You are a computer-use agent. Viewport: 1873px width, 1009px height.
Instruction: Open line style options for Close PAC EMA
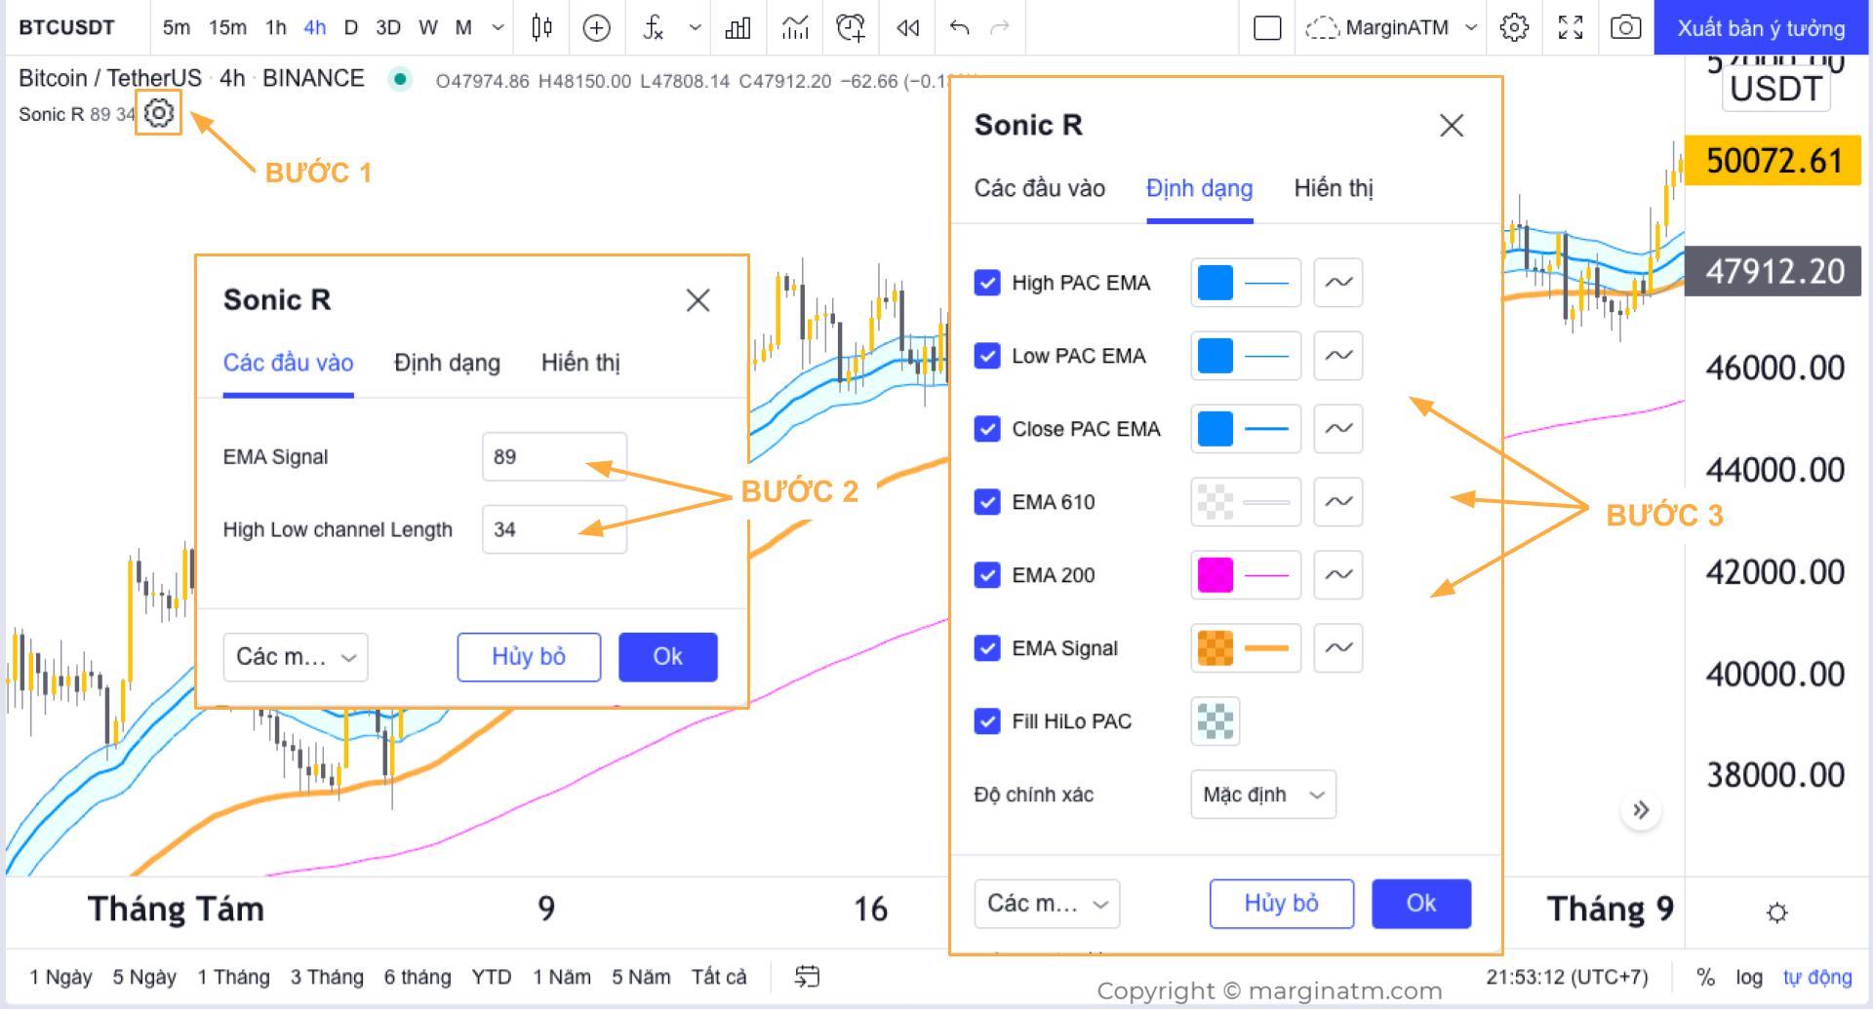[x=1338, y=429]
